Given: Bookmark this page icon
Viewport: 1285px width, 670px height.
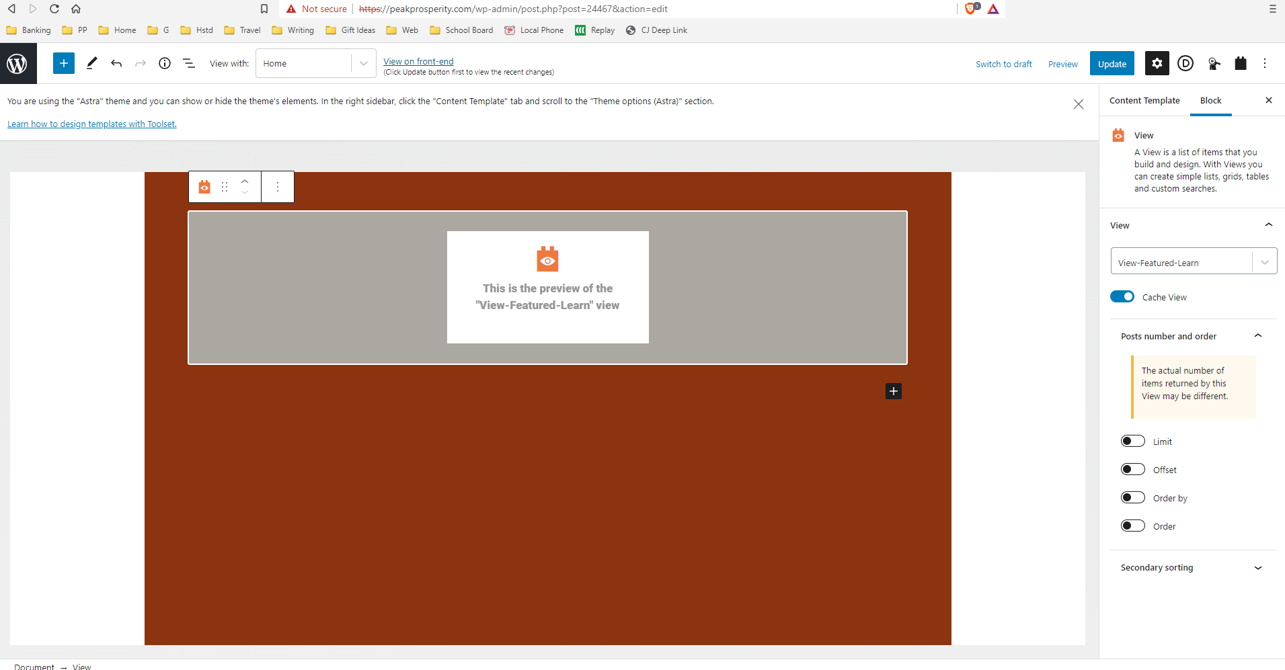Looking at the screenshot, I should pyautogui.click(x=264, y=9).
